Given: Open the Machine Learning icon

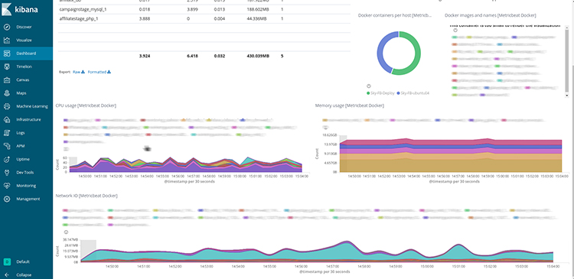Looking at the screenshot, I should (x=7, y=106).
